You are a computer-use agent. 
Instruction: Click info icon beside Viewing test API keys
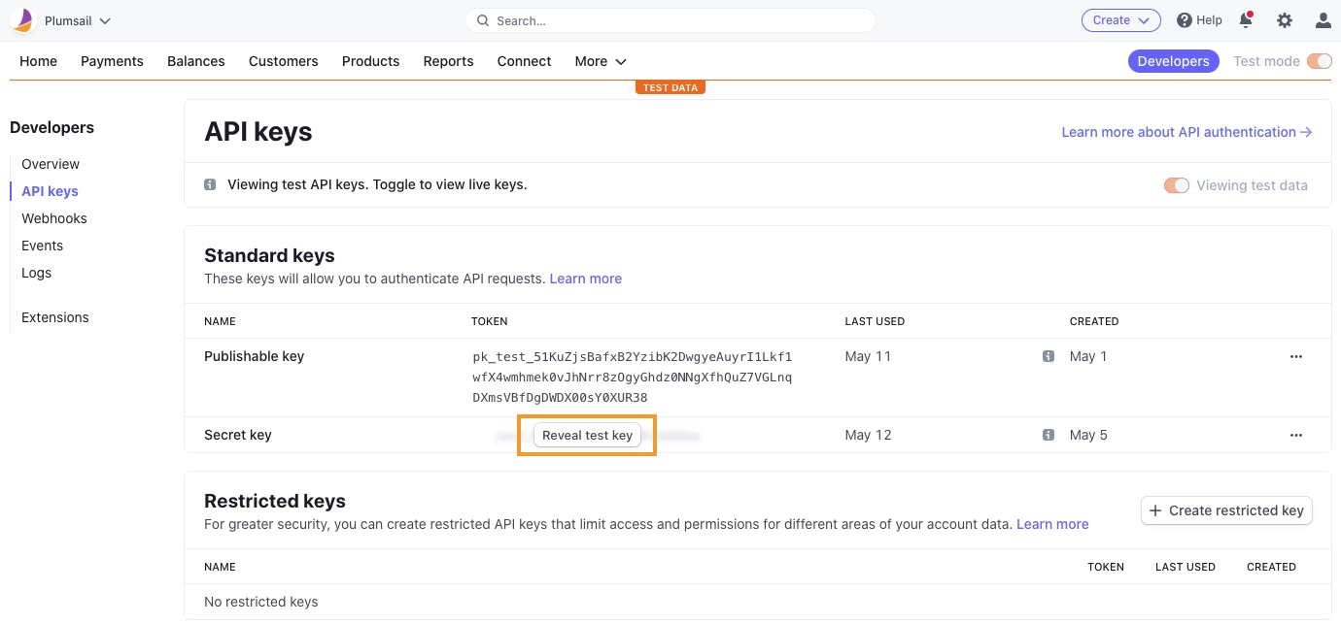(x=210, y=184)
